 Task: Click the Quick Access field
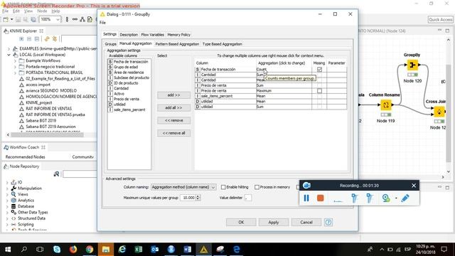[441, 19]
